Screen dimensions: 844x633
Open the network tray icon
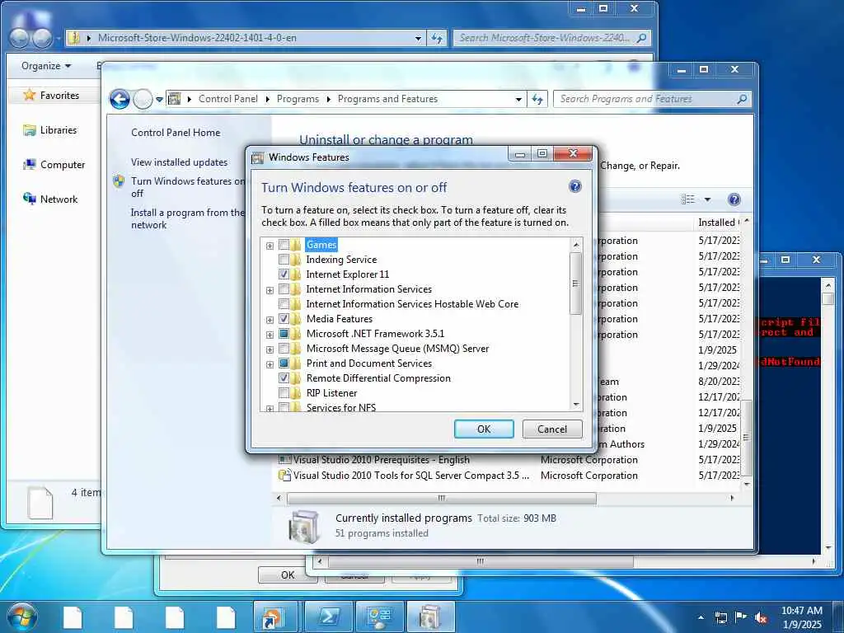pos(720,617)
